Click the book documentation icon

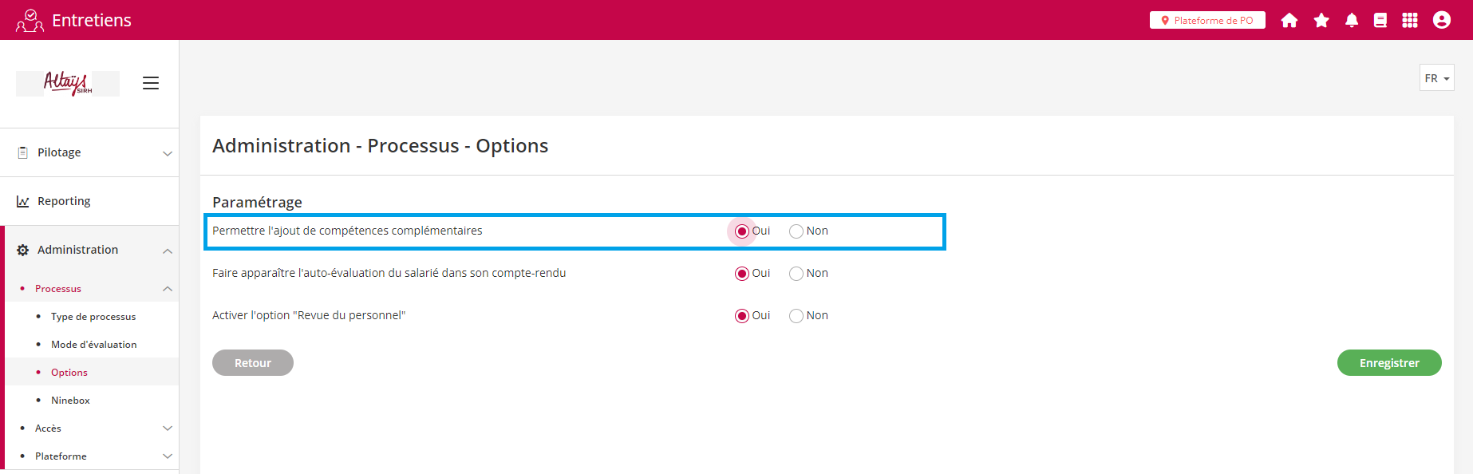pyautogui.click(x=1380, y=21)
